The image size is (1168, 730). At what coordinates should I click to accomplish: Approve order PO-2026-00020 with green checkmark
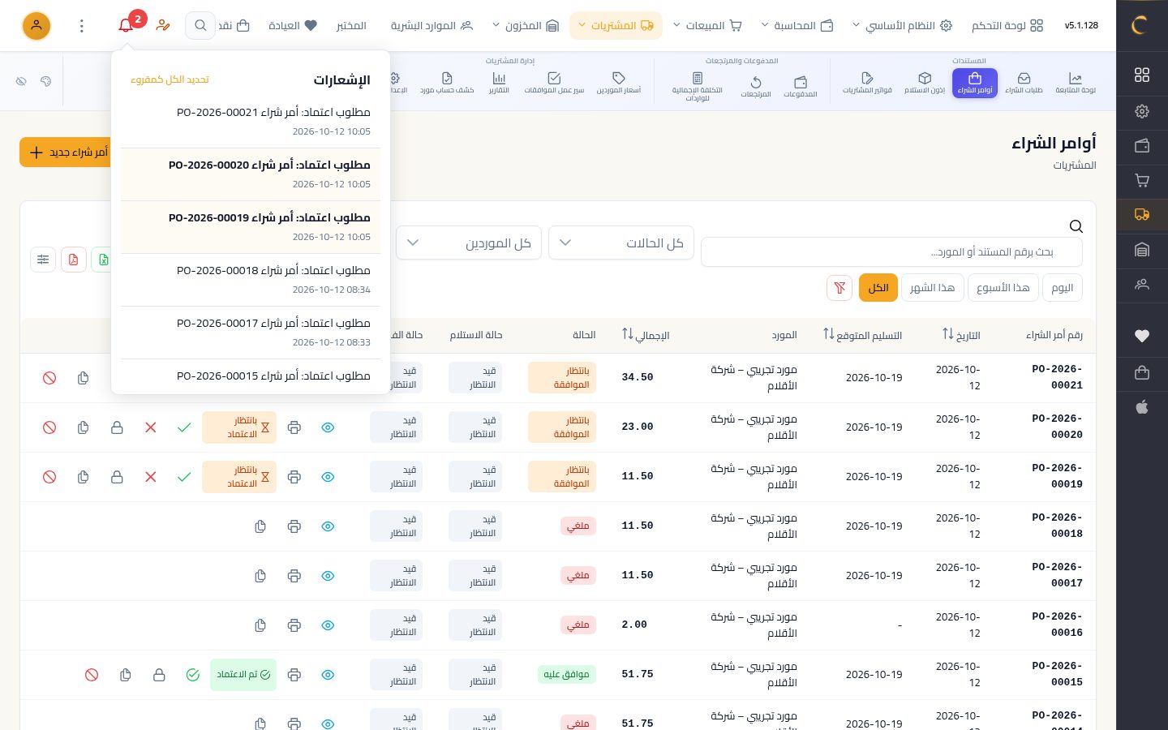click(x=184, y=427)
